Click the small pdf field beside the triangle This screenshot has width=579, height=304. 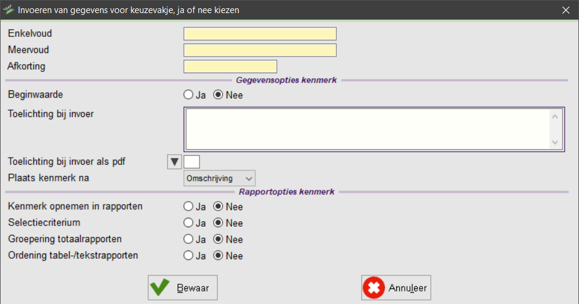192,161
